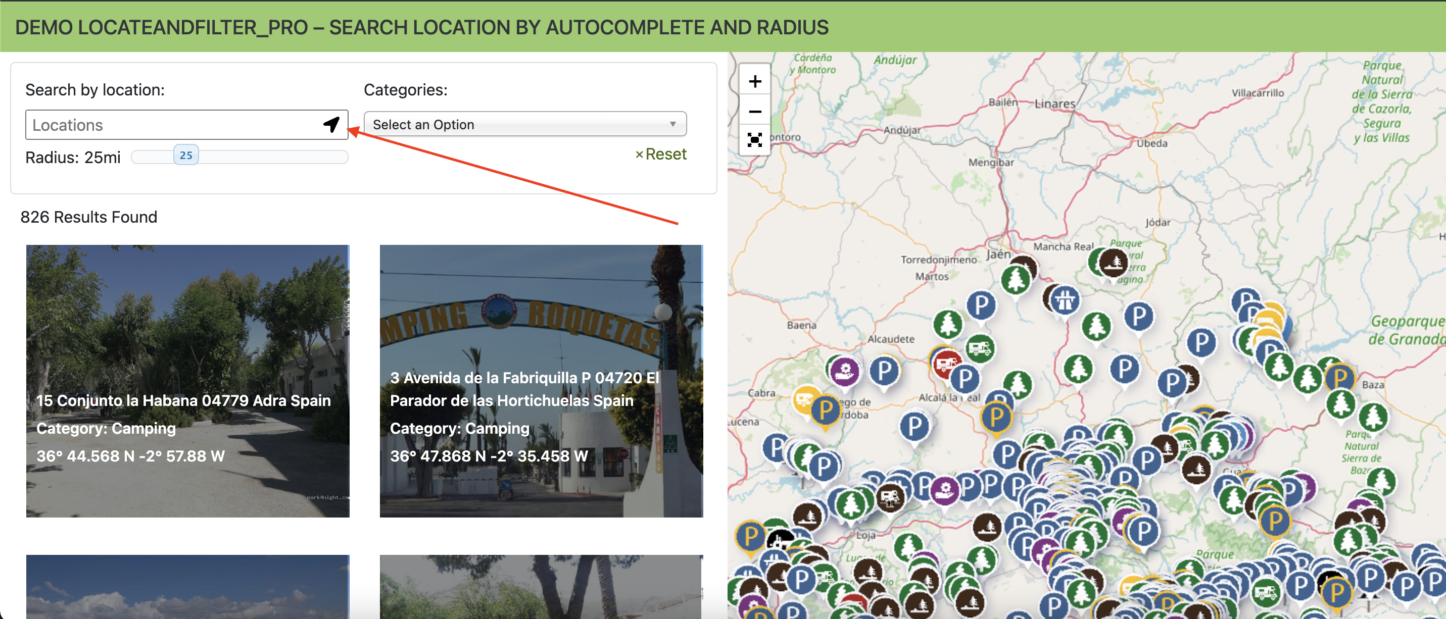
Task: Click red camper van marker near Alcalá la Real
Action: (x=945, y=362)
